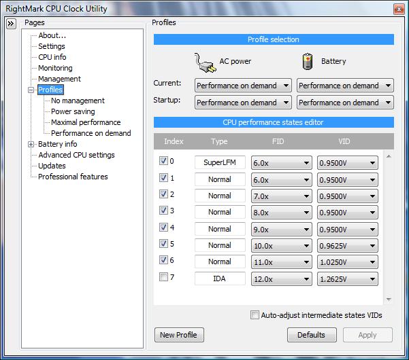The height and width of the screenshot is (360, 409).
Task: Click the AC power plug icon
Action: tap(205, 62)
